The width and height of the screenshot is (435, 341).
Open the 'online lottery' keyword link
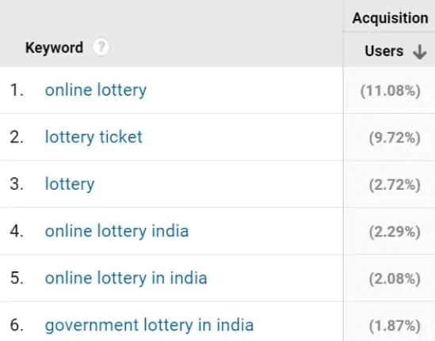pyautogui.click(x=96, y=90)
